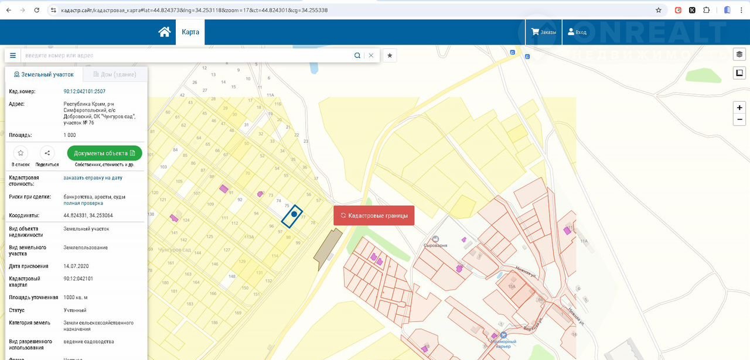
Task: Open the hamburger menu beside the search field
Action: pos(13,56)
